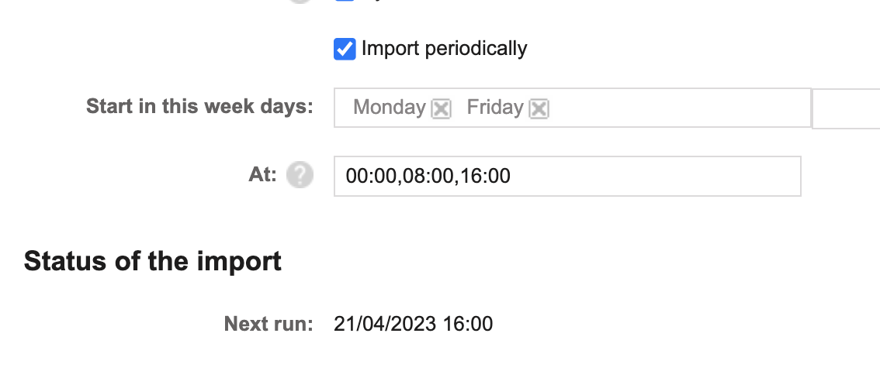Image resolution: width=880 pixels, height=378 pixels.
Task: Remove Monday using its x icon
Action: (441, 108)
